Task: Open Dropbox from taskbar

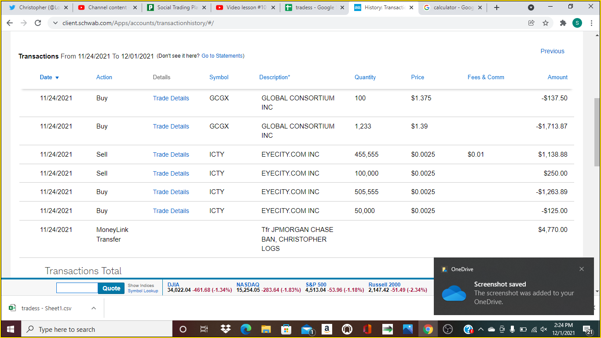Action: (225, 329)
